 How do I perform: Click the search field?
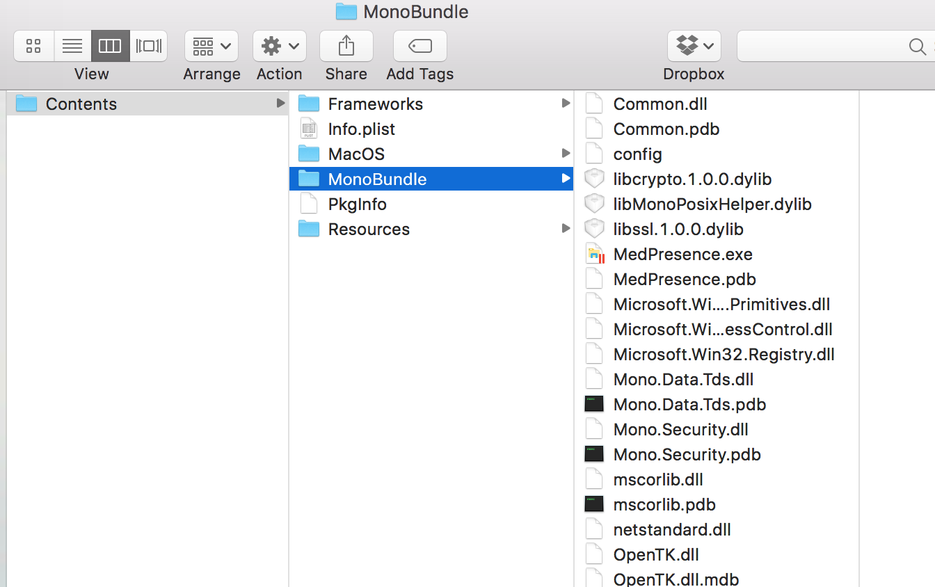835,47
